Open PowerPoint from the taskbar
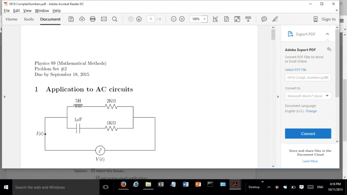This screenshot has width=347, height=195. [x=198, y=185]
